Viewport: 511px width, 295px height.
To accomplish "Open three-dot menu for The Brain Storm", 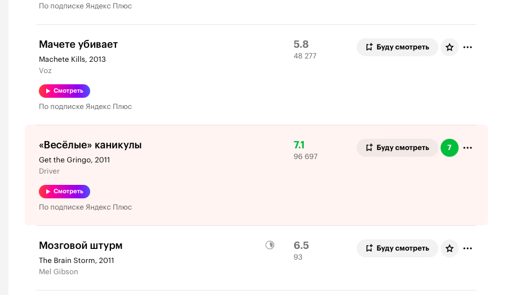I will click(x=468, y=248).
